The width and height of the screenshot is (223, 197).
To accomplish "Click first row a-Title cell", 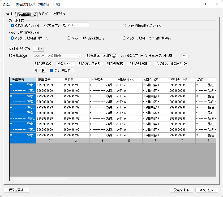I will tap(129, 85).
